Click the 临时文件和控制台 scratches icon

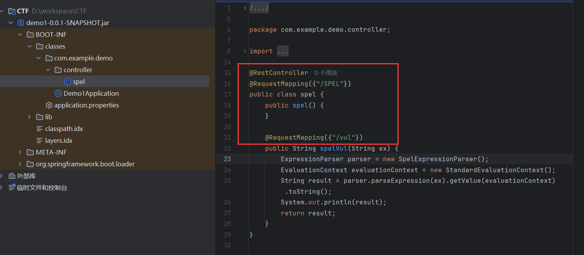[x=12, y=188]
